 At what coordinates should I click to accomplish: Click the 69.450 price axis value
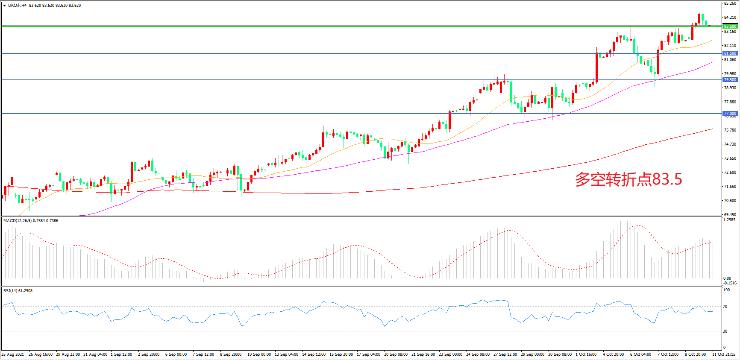(x=730, y=214)
